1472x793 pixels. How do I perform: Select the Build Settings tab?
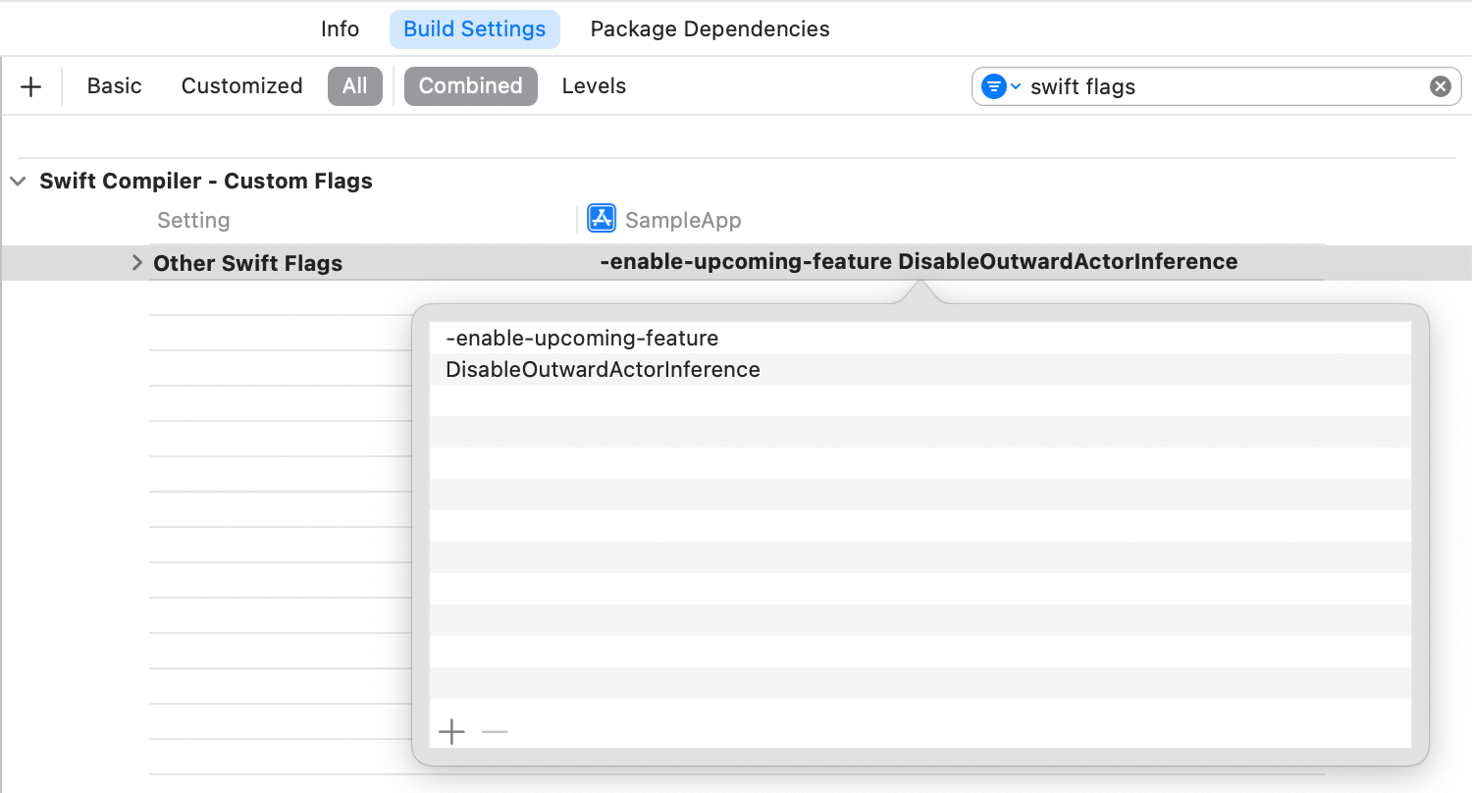click(475, 28)
